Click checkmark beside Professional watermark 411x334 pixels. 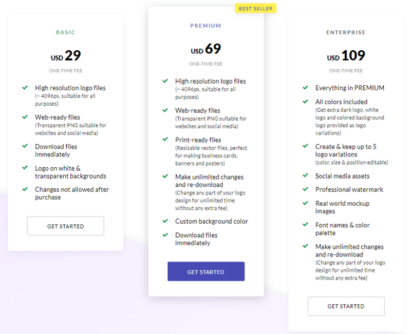point(305,189)
